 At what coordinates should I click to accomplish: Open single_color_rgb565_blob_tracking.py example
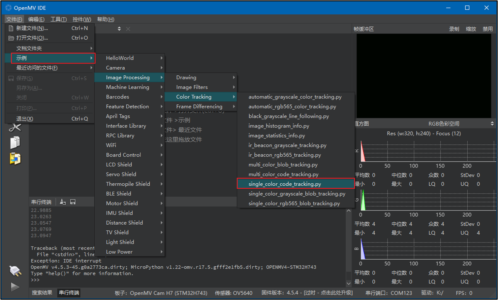(x=296, y=203)
